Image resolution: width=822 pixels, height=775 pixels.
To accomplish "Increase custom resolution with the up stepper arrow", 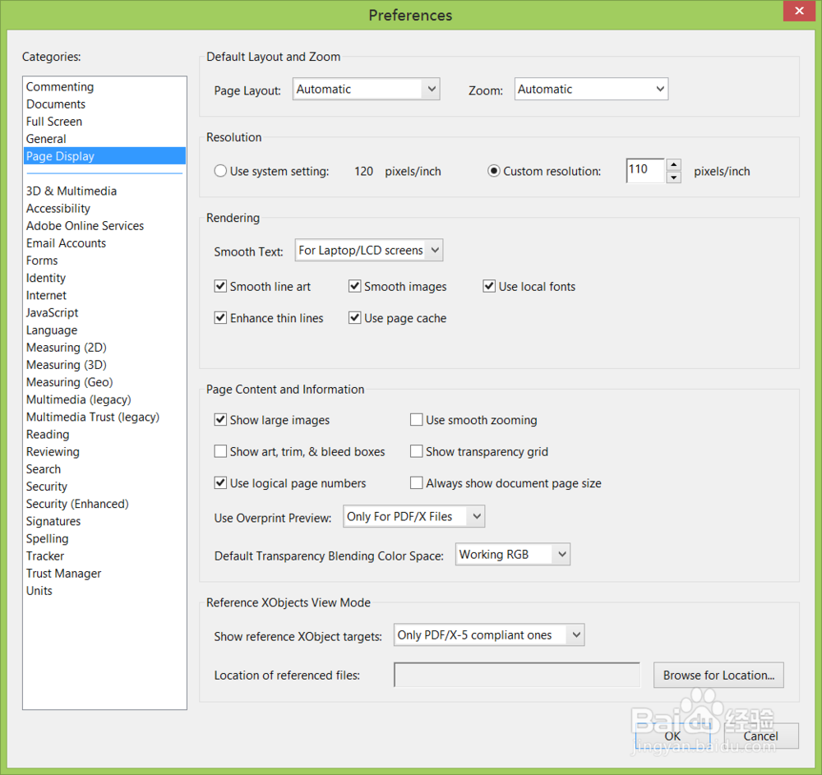I will pyautogui.click(x=674, y=165).
